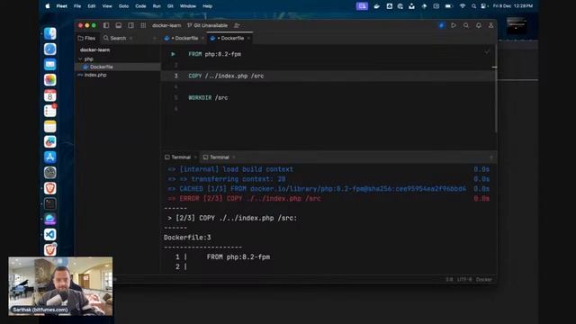
Task: Click the Docker whale menu bar icon
Action: point(376,6)
